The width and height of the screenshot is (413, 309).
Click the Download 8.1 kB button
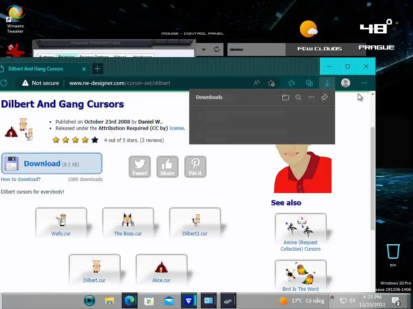point(52,163)
